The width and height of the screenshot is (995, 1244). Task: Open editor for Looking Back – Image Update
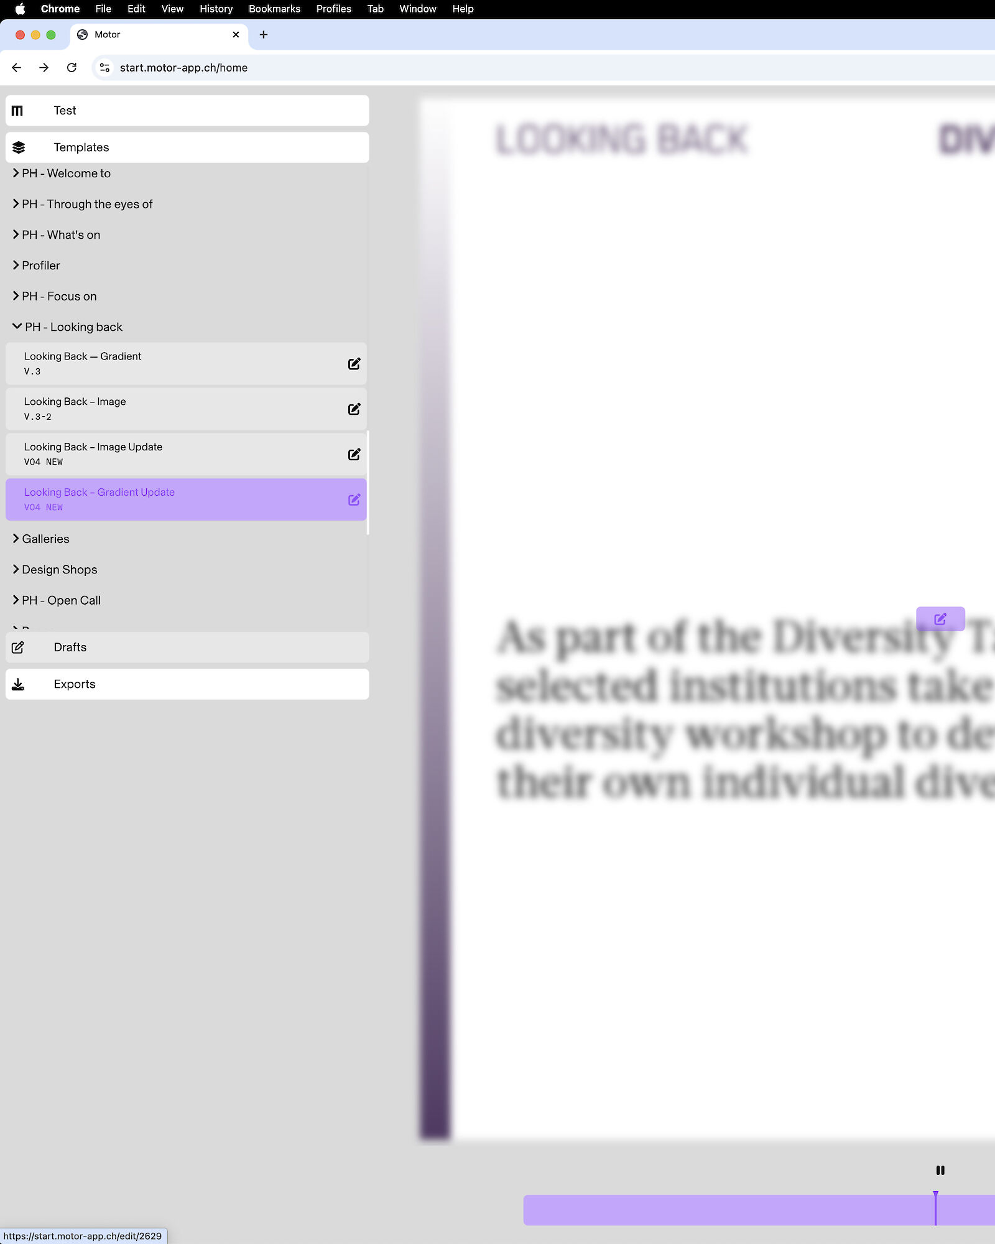[354, 455]
